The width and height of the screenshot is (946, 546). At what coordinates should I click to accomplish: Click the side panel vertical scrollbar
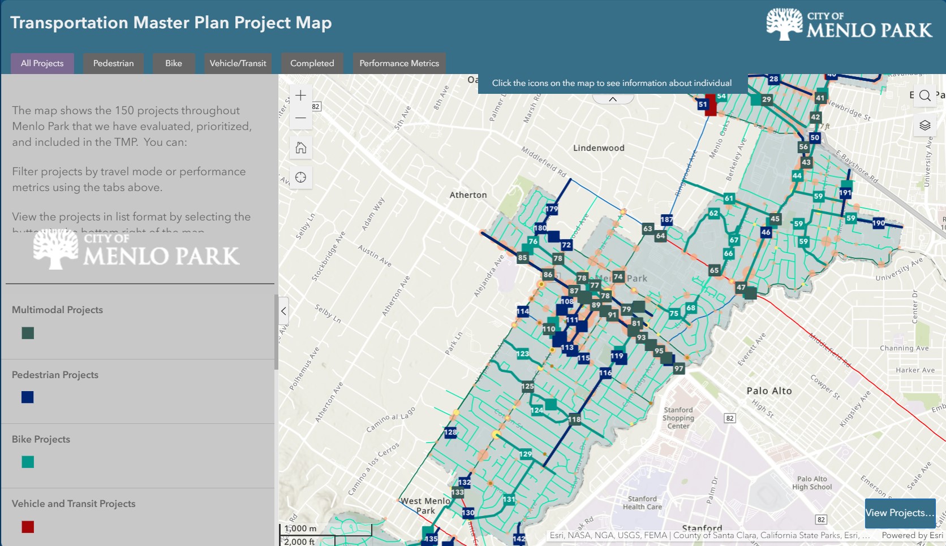pos(276,332)
